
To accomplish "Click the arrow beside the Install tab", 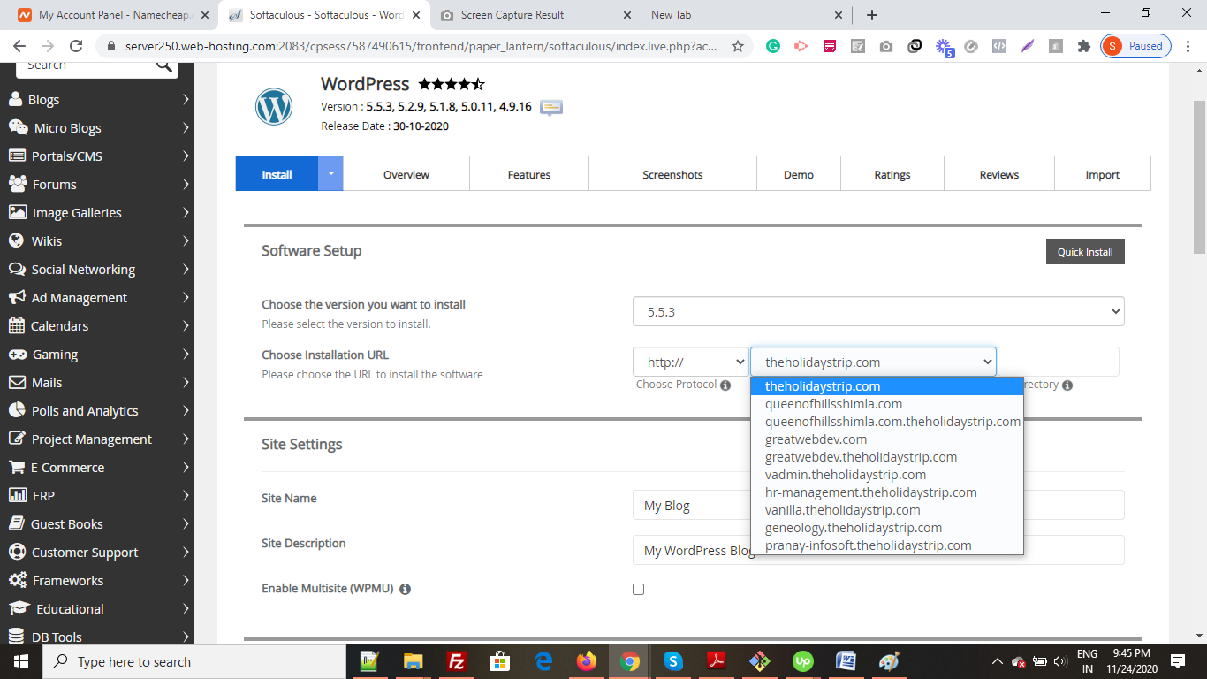I will pos(330,174).
